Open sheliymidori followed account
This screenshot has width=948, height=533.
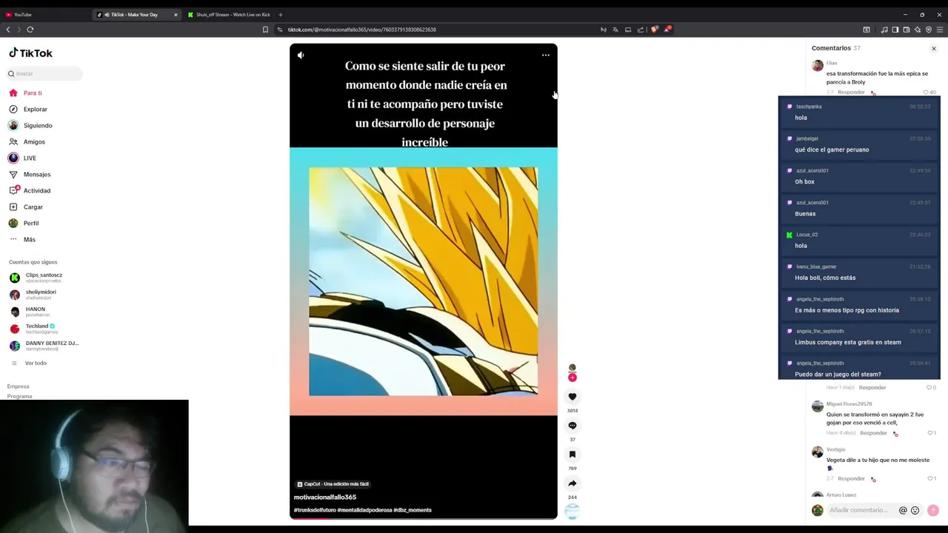click(x=33, y=295)
